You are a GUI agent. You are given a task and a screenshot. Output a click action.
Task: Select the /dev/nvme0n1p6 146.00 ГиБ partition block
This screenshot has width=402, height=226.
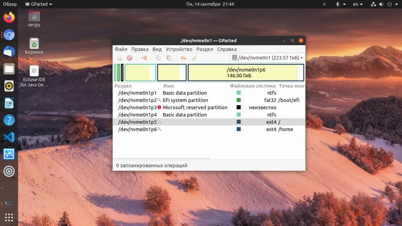[246, 73]
